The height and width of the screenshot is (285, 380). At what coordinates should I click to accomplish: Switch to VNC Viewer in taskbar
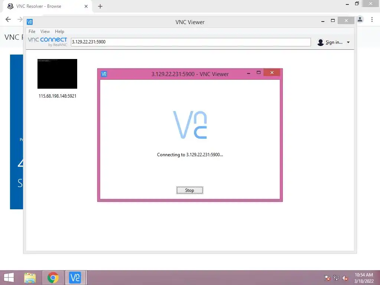click(75, 278)
